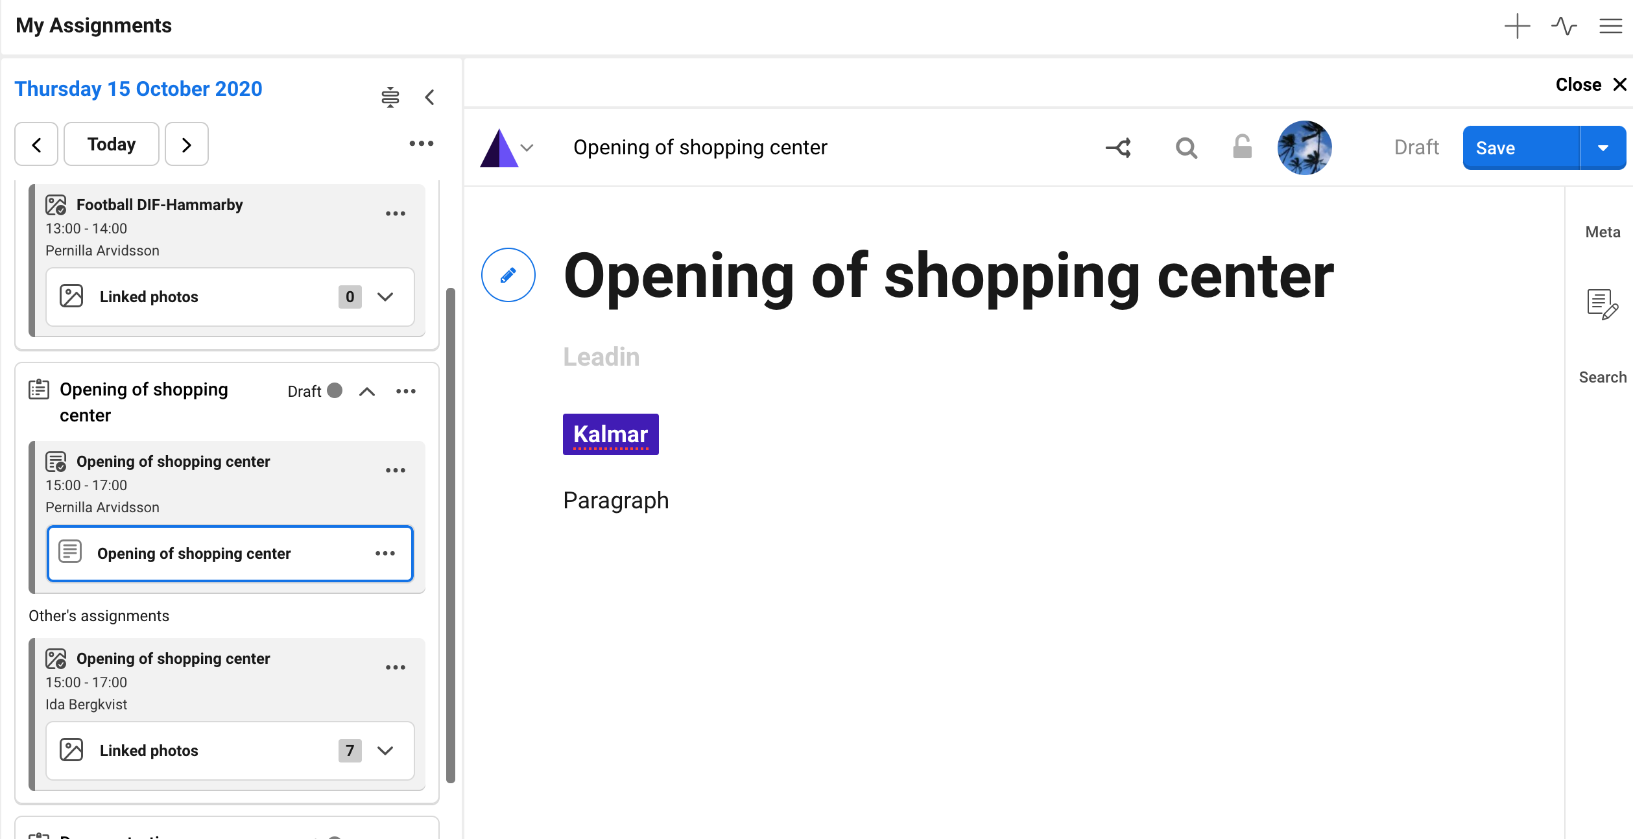The image size is (1633, 839).
Task: Open the hamburger menu icon
Action: click(x=1610, y=26)
